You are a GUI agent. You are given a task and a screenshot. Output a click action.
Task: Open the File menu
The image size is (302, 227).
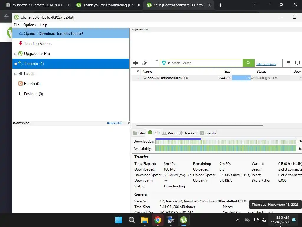pyautogui.click(x=17, y=25)
